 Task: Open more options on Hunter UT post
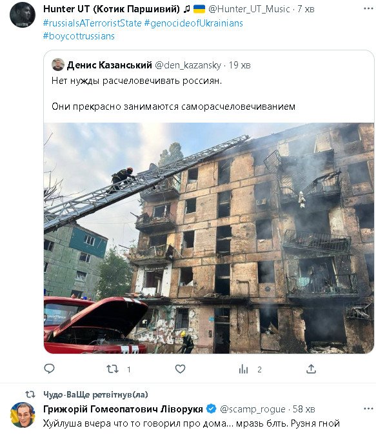368,8
